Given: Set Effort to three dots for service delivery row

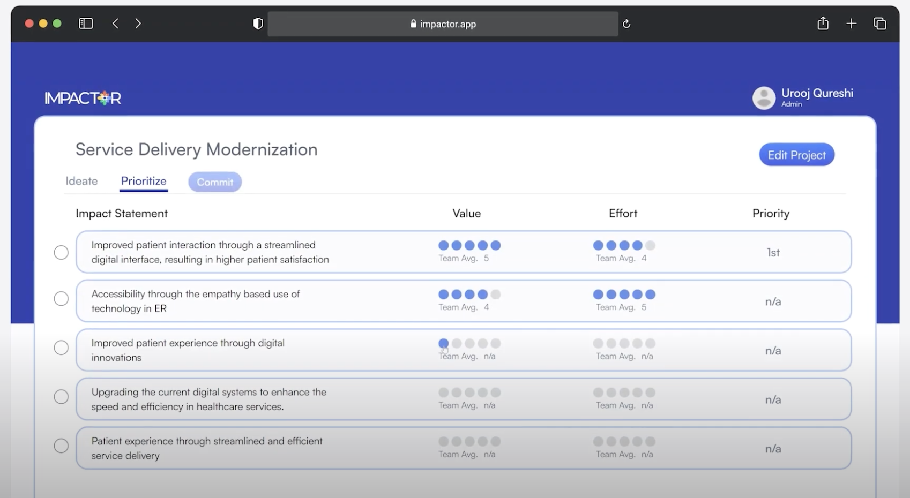Looking at the screenshot, I should (624, 442).
